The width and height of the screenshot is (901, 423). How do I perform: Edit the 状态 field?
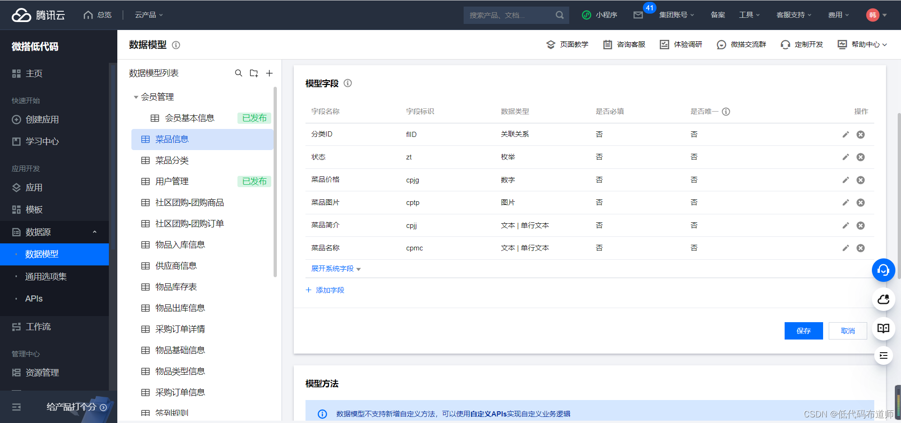(846, 157)
